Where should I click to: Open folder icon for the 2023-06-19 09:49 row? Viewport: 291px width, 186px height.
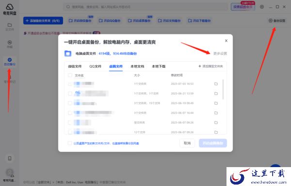click(x=216, y=103)
